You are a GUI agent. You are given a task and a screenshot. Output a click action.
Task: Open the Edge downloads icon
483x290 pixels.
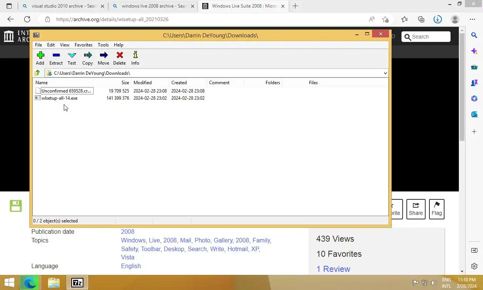click(x=438, y=19)
